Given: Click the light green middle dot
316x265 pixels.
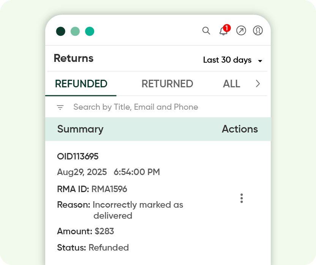Looking at the screenshot, I should click(75, 31).
